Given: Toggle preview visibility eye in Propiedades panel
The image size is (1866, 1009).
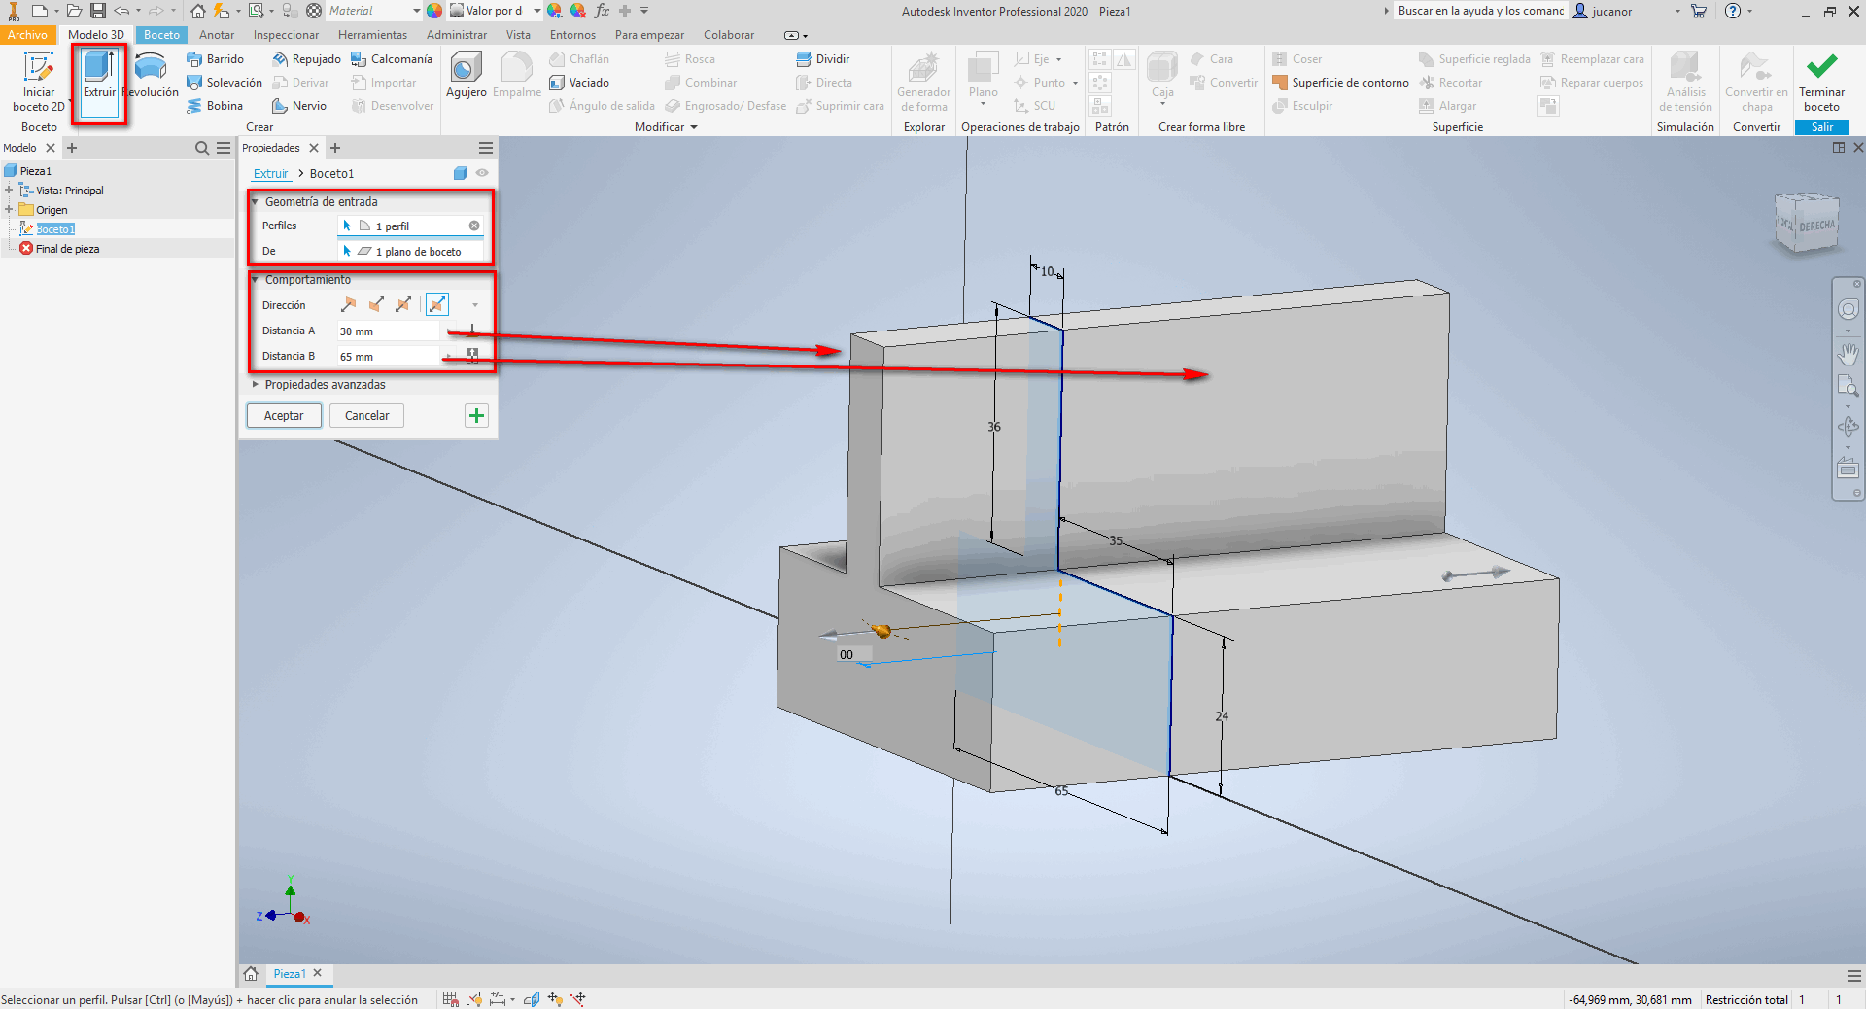Looking at the screenshot, I should (483, 173).
